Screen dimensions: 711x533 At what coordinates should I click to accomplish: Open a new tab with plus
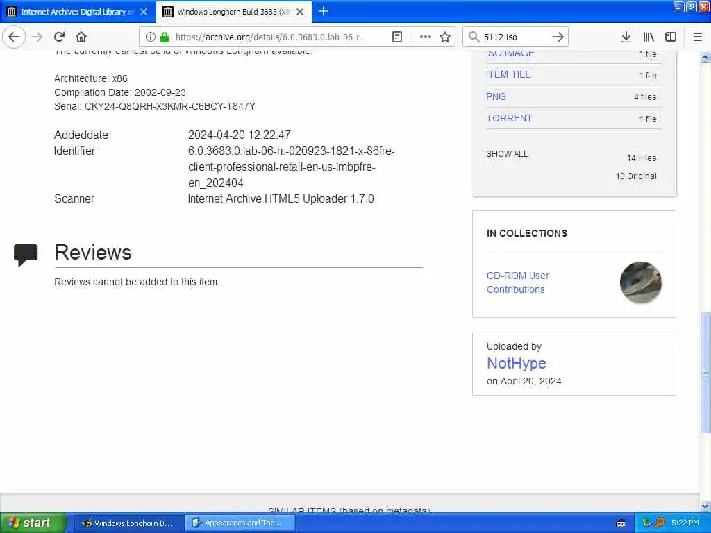[x=324, y=11]
